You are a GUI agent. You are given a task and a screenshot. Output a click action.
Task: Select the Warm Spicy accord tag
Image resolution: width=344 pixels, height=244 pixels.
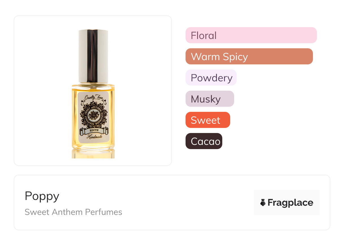(x=249, y=56)
